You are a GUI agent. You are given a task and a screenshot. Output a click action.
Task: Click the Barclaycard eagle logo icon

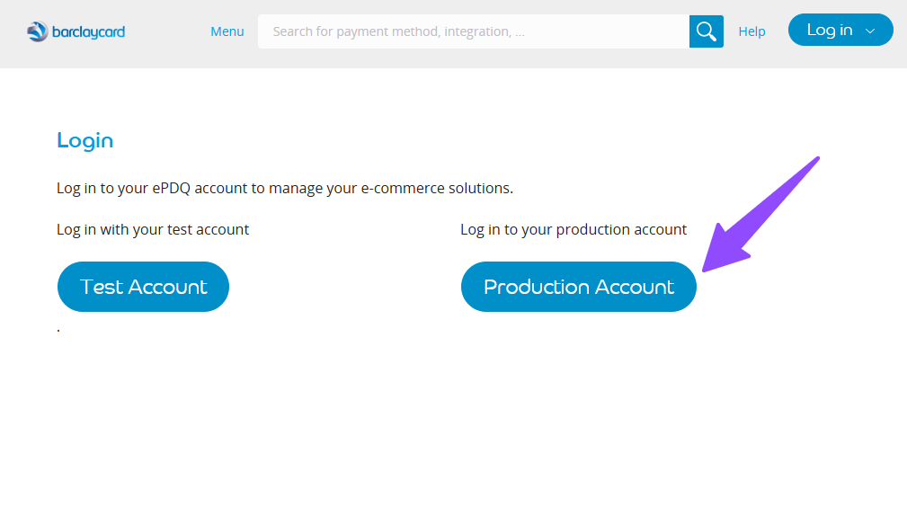(38, 31)
